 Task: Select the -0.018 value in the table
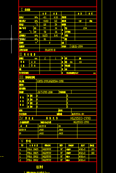[x=45, y=21]
